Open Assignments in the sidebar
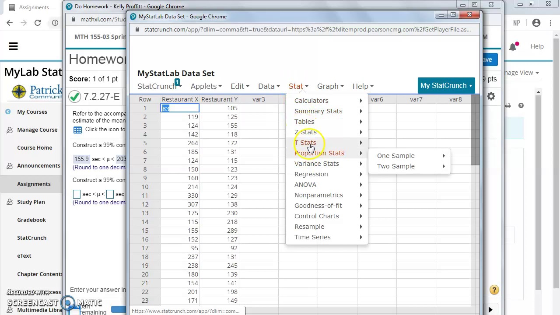This screenshot has width=560, height=315. [34, 184]
